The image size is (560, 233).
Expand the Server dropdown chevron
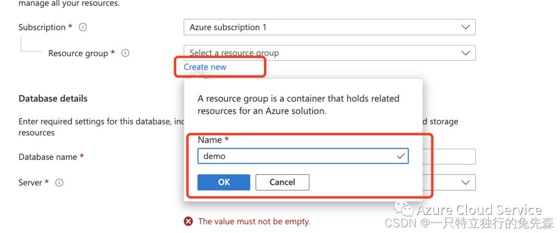(466, 183)
